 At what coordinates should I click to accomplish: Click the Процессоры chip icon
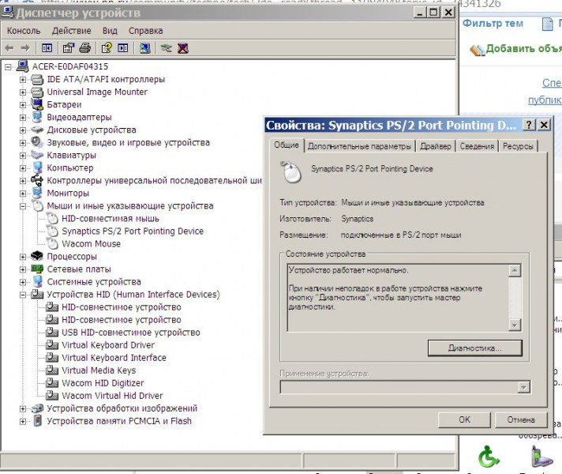point(37,256)
